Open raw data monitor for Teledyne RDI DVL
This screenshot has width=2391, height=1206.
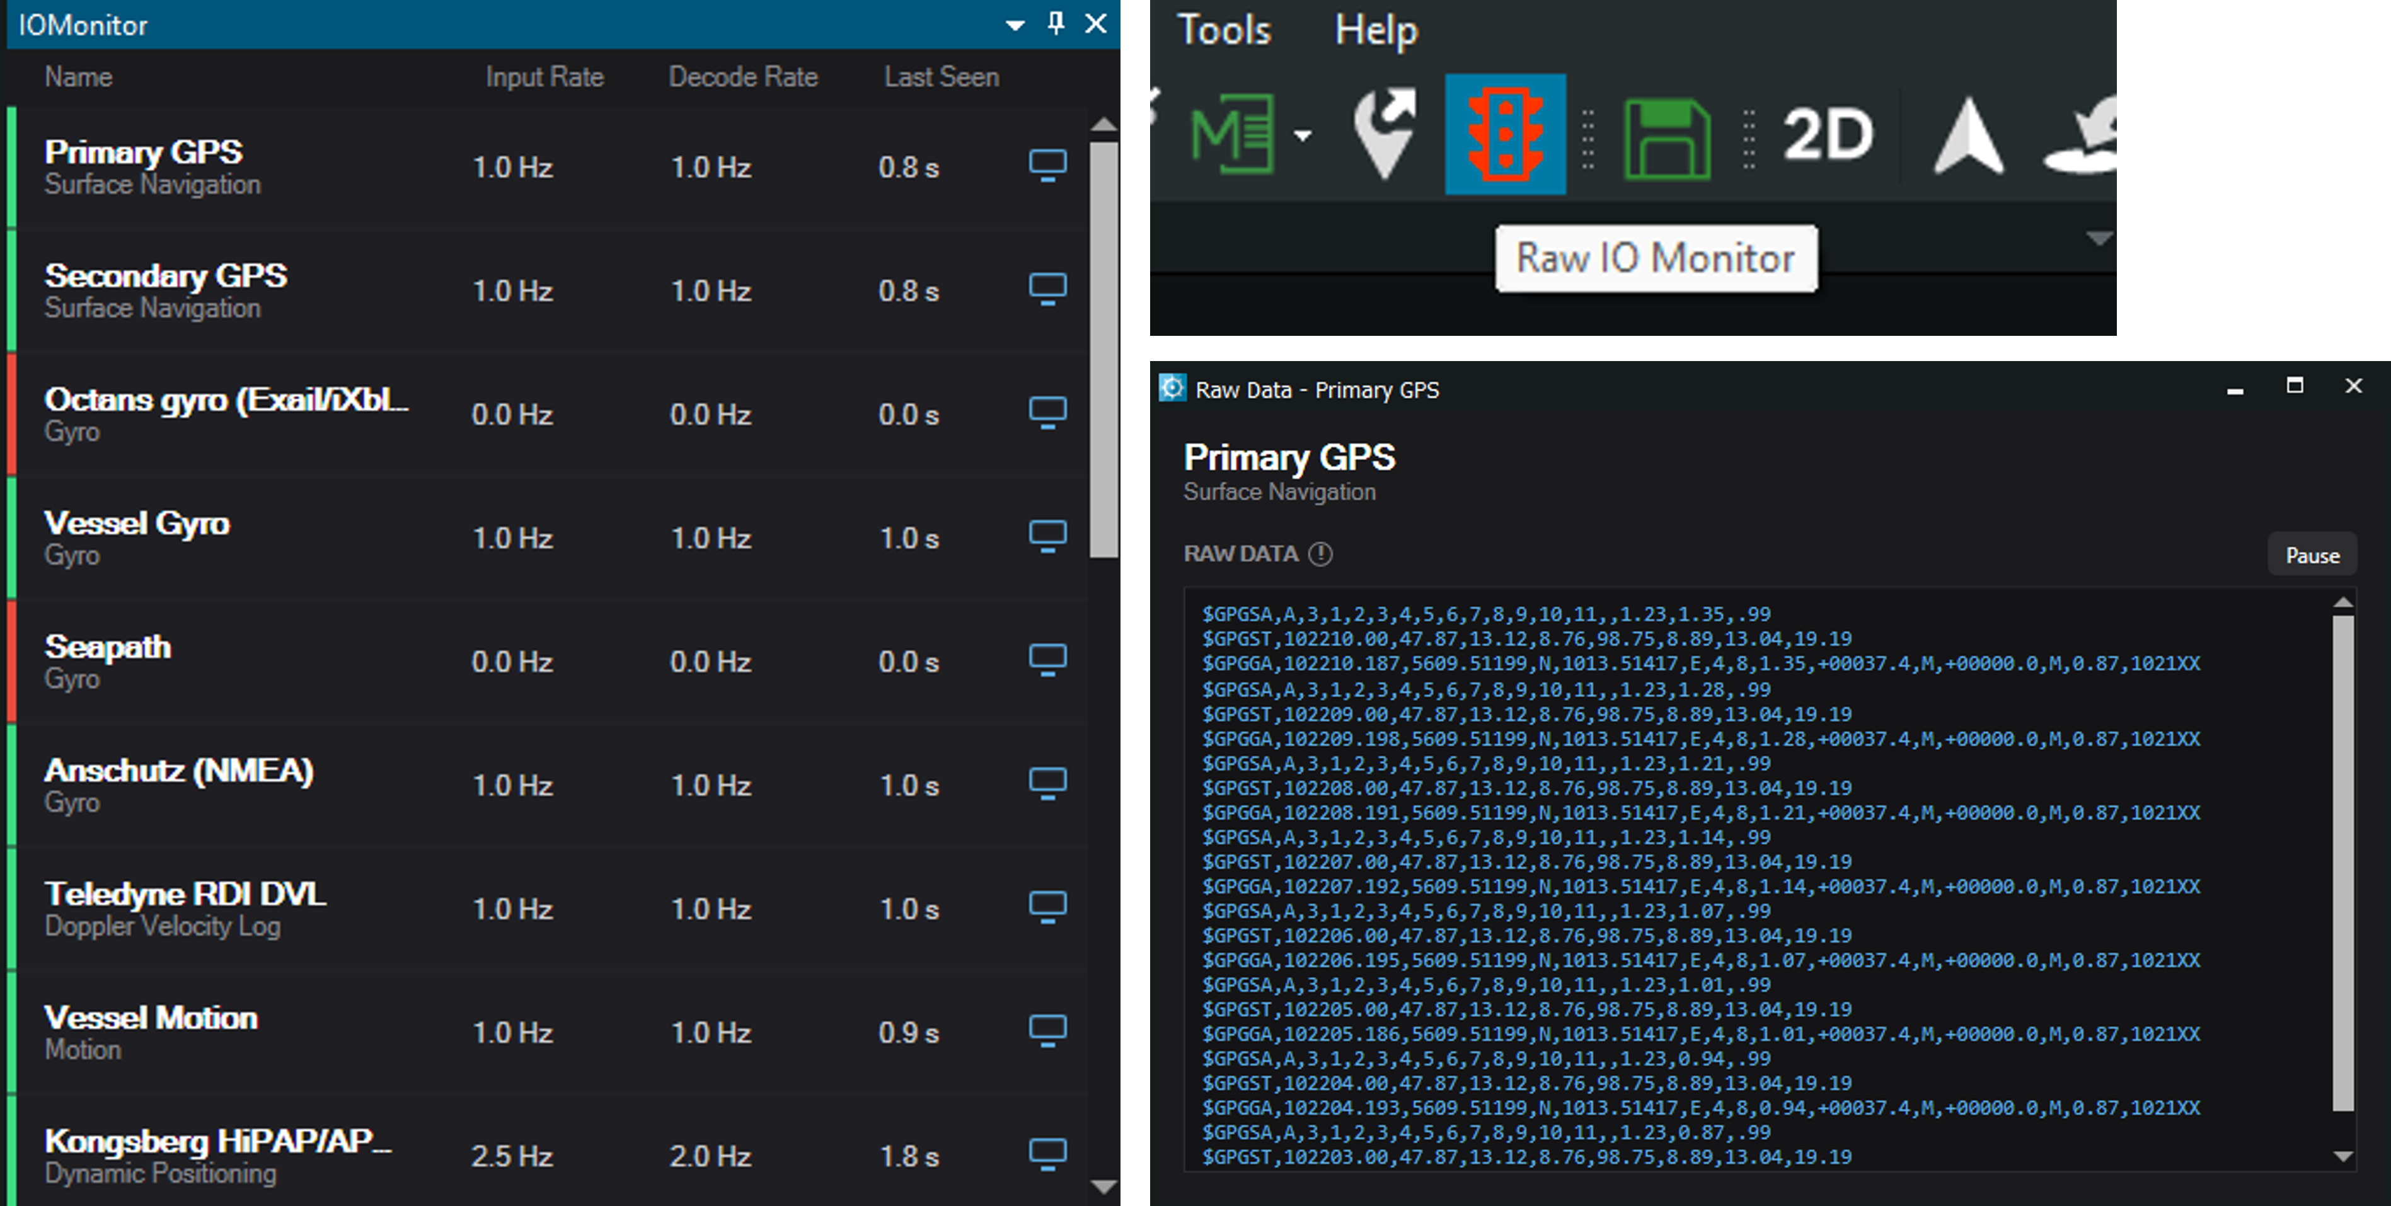pyautogui.click(x=1047, y=907)
